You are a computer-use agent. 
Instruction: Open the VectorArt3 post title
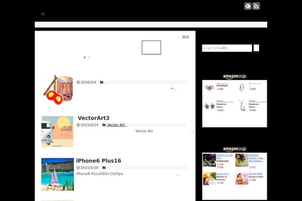tap(94, 118)
